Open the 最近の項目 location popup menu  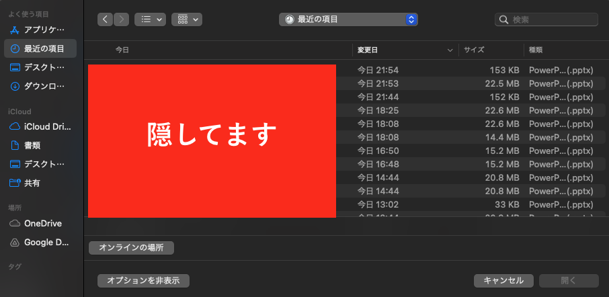(x=348, y=19)
